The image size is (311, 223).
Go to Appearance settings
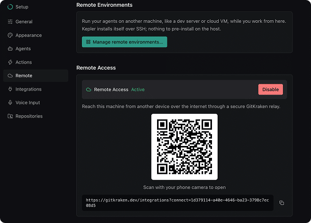35,35
